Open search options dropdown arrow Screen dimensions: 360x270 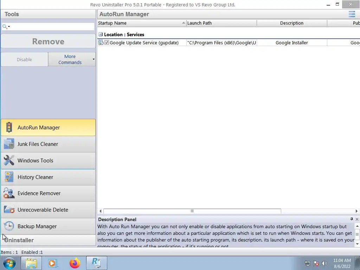pyautogui.click(x=9, y=27)
